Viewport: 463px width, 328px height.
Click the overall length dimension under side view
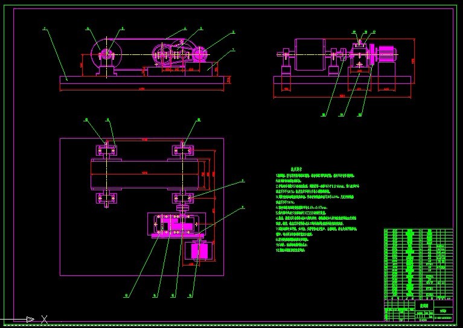click(342, 96)
